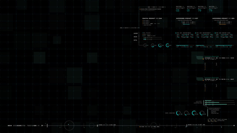Click the AAM label
The width and height of the screenshot is (237, 133).
[136, 33]
